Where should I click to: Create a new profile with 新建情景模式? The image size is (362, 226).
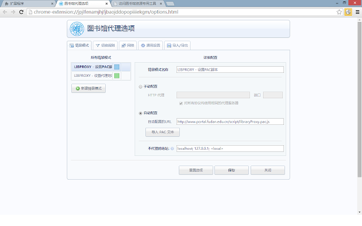(88, 88)
